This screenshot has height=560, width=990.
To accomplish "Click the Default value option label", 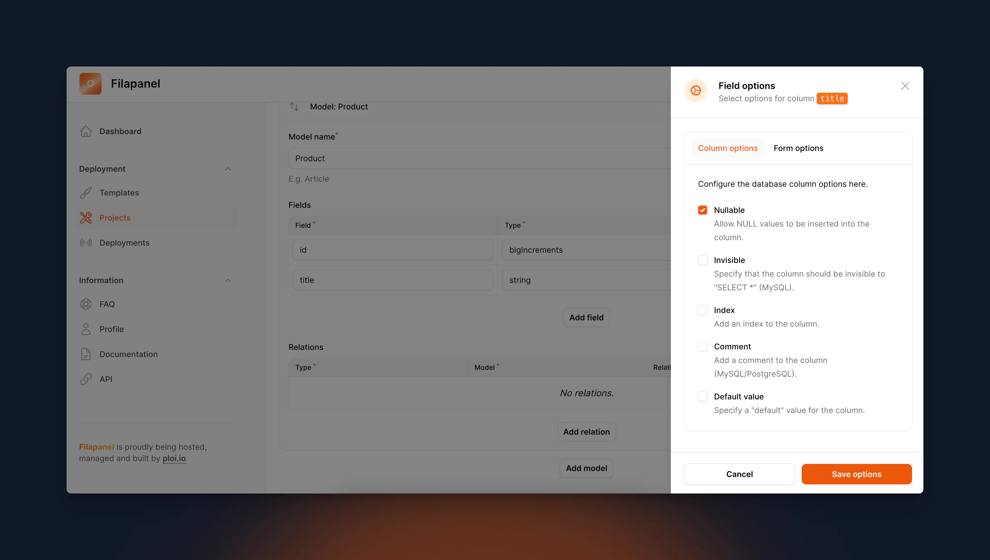I will (739, 397).
